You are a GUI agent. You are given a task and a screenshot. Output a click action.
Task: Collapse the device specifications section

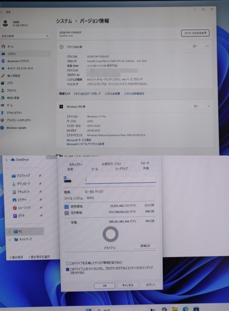coord(208,46)
